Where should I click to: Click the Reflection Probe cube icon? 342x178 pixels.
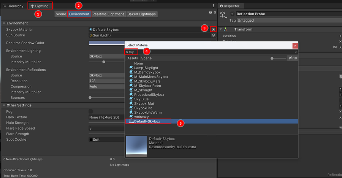[222, 14]
